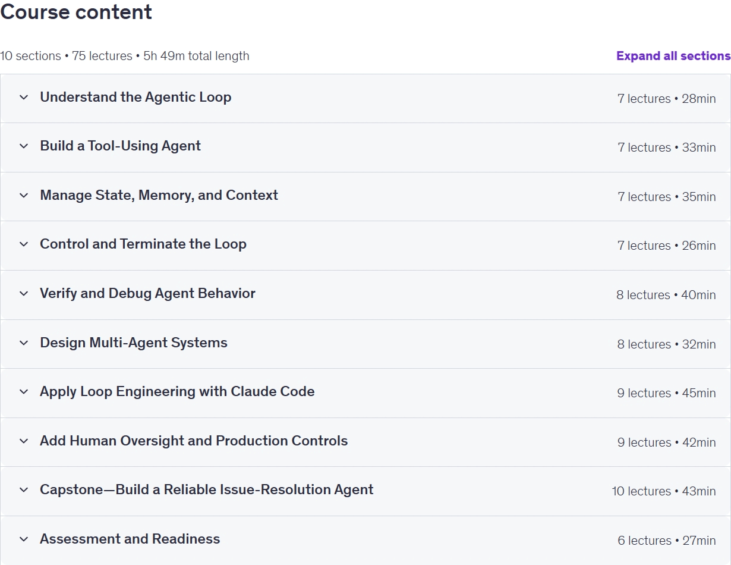Select the Build a Tool-Using Agent title

coord(121,146)
